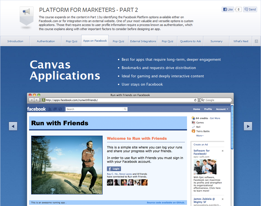
Task: Click the runner photo
Action: click(x=67, y=165)
